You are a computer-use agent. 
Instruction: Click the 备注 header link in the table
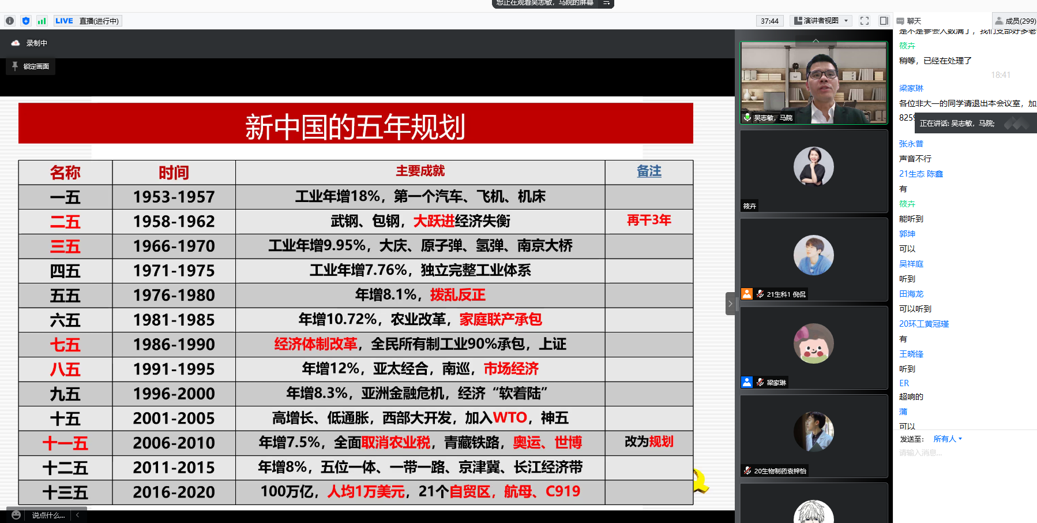(649, 171)
